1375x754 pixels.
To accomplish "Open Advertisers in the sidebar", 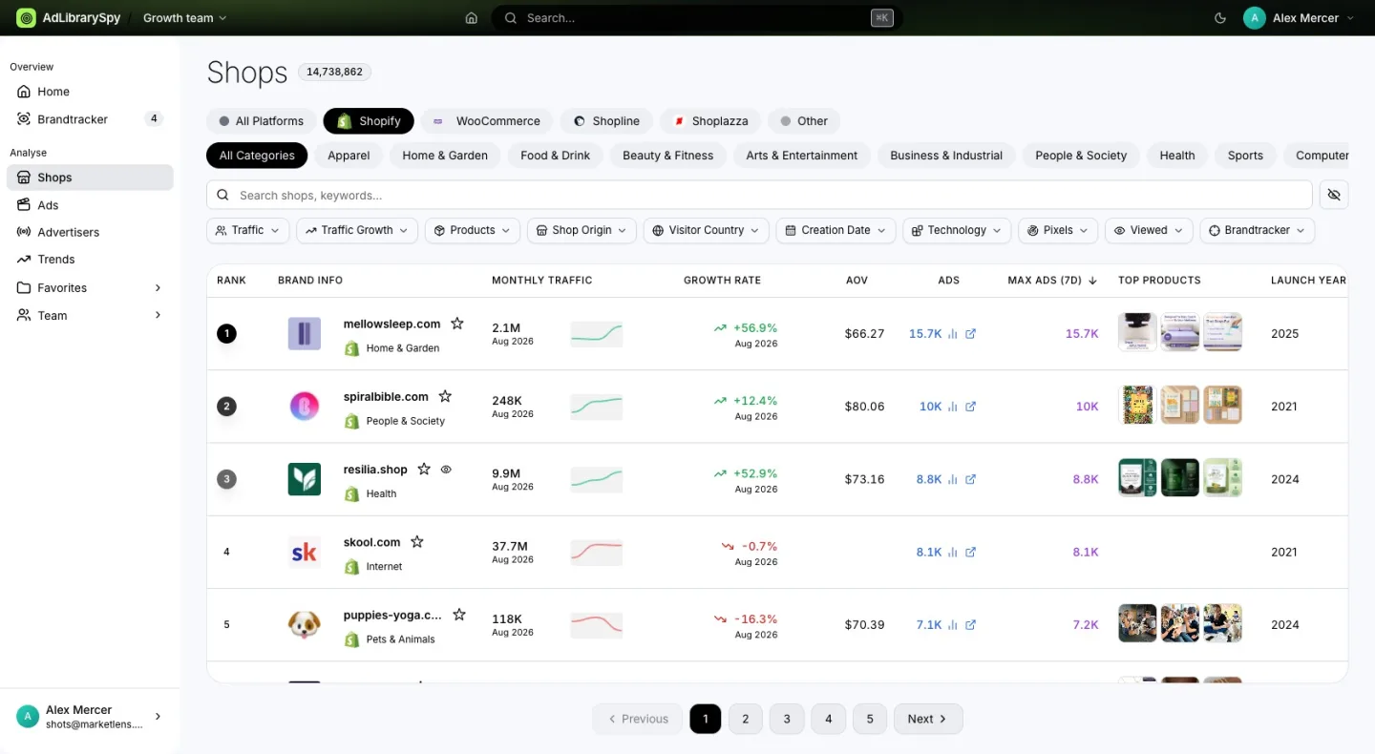I will tap(90, 232).
